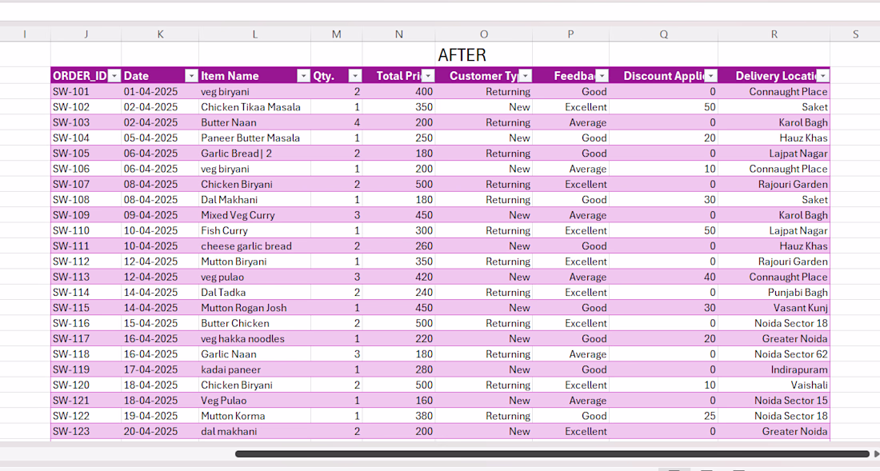880x471 pixels.
Task: Click the SW-123 order ID cell
Action: coord(86,431)
